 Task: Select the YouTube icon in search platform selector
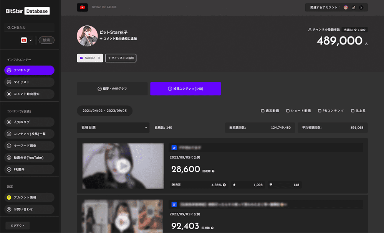pos(24,40)
